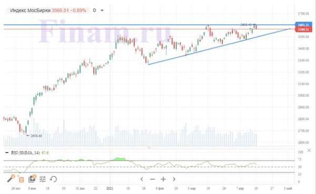Click the 2800.00 price axis label
Image resolution: width=316 pixels, height=194 pixels.
(303, 119)
